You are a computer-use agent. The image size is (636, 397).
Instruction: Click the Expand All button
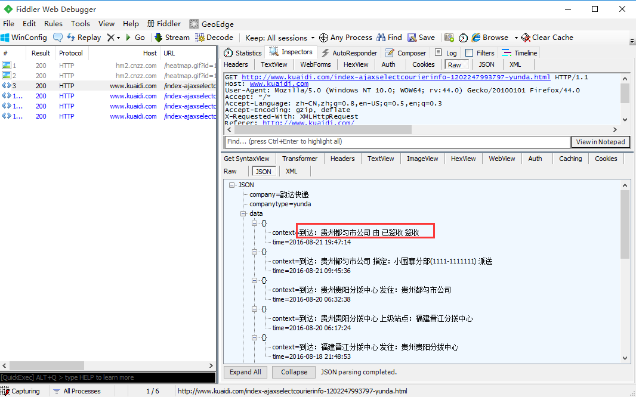pos(245,372)
